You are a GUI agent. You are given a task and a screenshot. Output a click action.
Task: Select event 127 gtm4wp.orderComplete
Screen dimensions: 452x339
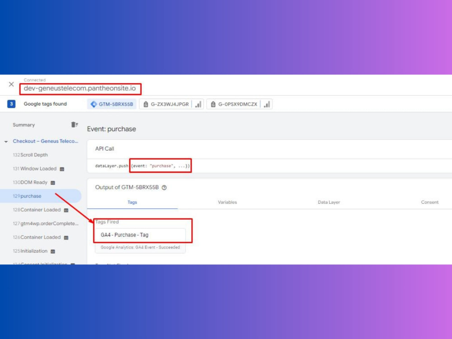[x=46, y=223]
